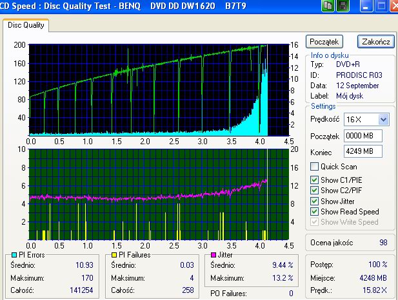This screenshot has height=300, width=398.
Task: Uncheck the Show C1/PIE option
Action: click(314, 180)
